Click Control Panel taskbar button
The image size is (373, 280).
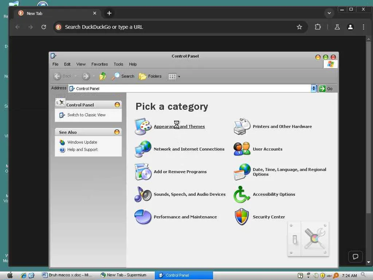(184, 275)
